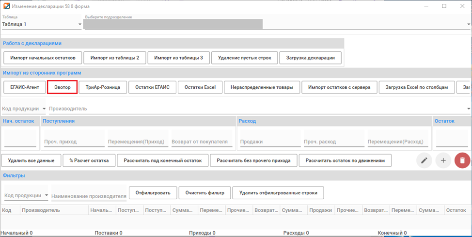
Task: Maximize the declaration window
Action: coord(444,6)
